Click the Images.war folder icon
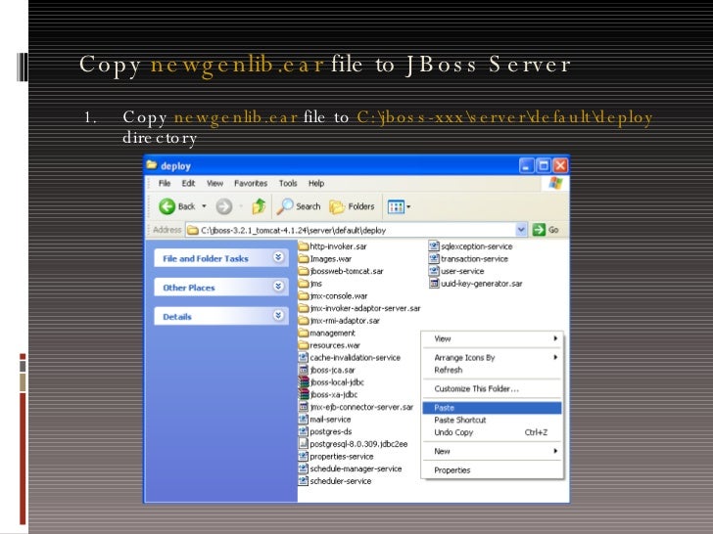The height and width of the screenshot is (534, 713). pyautogui.click(x=304, y=259)
